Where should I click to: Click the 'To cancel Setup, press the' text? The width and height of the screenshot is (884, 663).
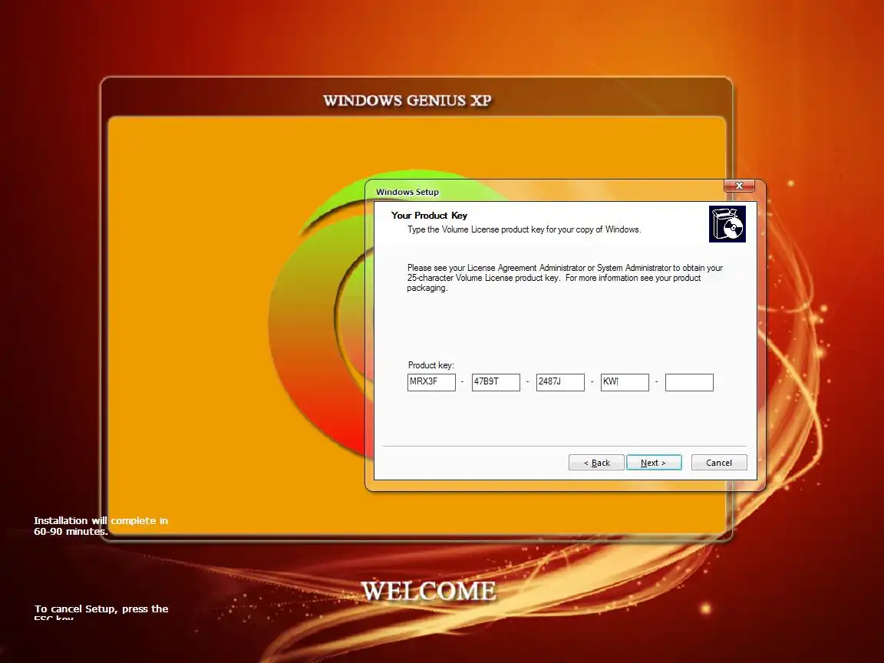tap(101, 609)
